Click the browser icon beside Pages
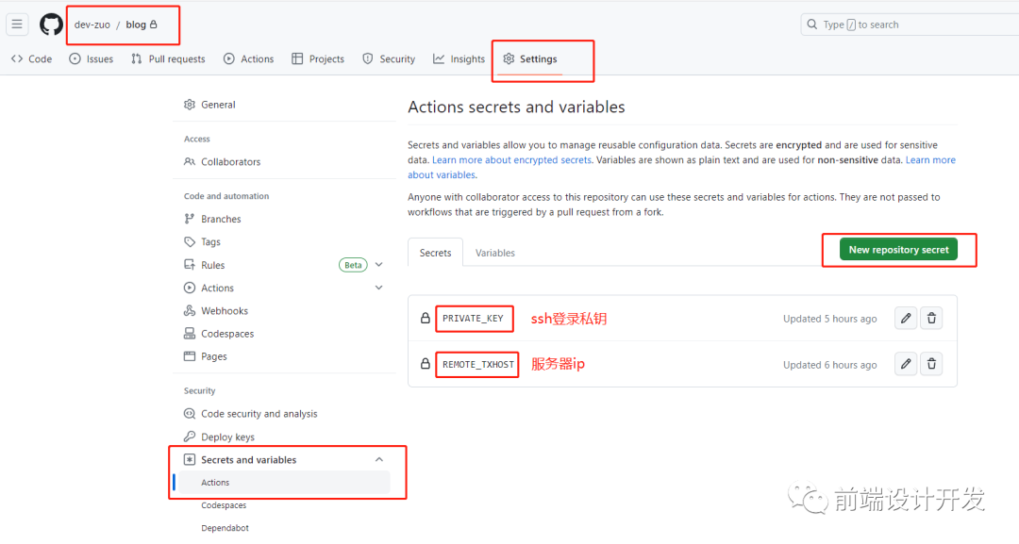The height and width of the screenshot is (544, 1019). [x=189, y=356]
